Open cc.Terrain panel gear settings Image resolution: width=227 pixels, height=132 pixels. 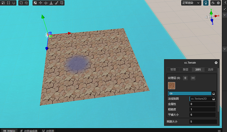point(216,63)
